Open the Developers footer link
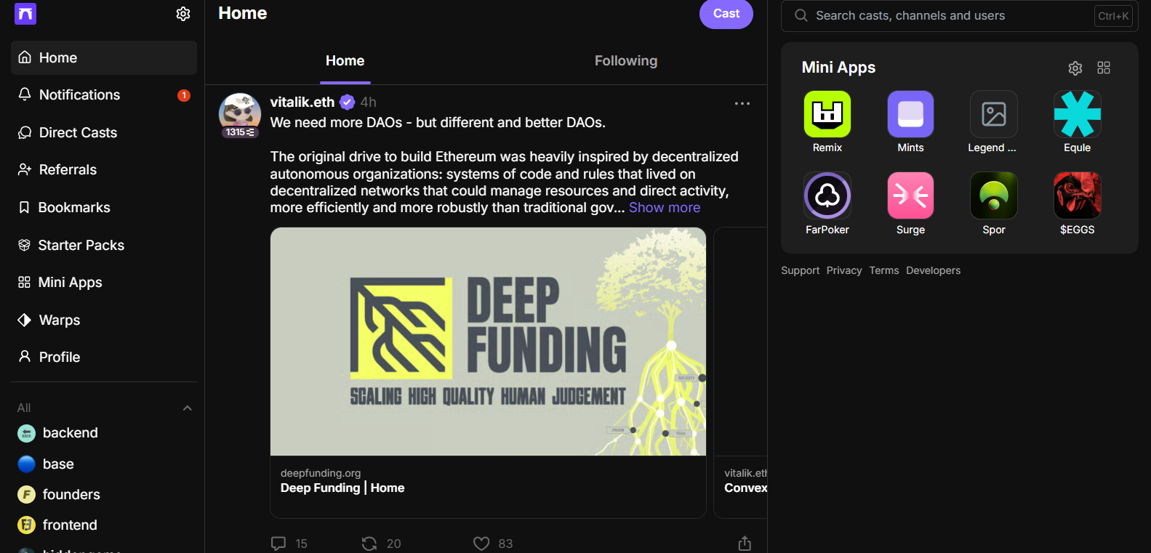 tap(933, 270)
